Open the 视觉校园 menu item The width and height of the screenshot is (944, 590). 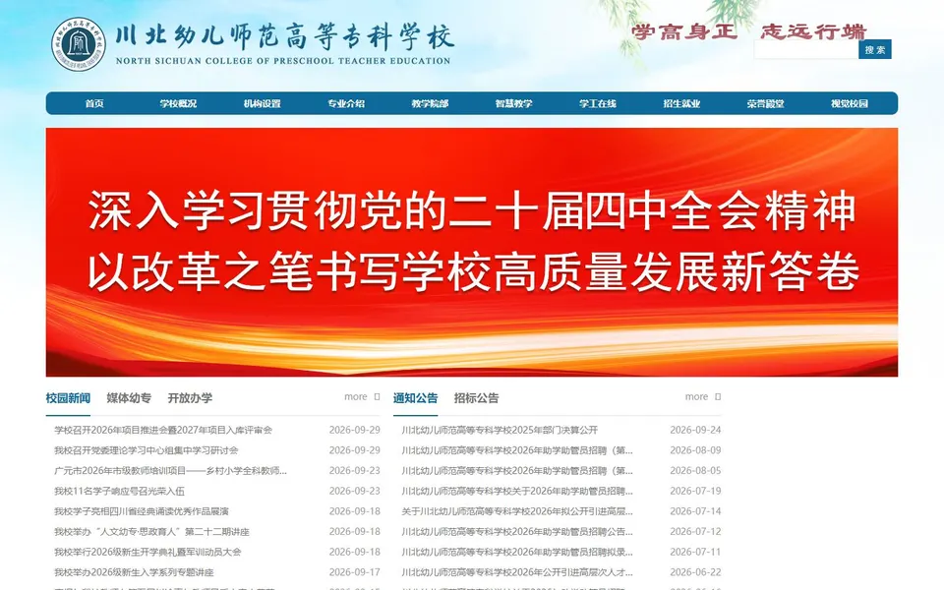[850, 103]
